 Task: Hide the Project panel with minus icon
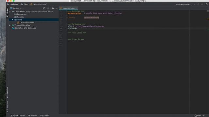pos(56,8)
